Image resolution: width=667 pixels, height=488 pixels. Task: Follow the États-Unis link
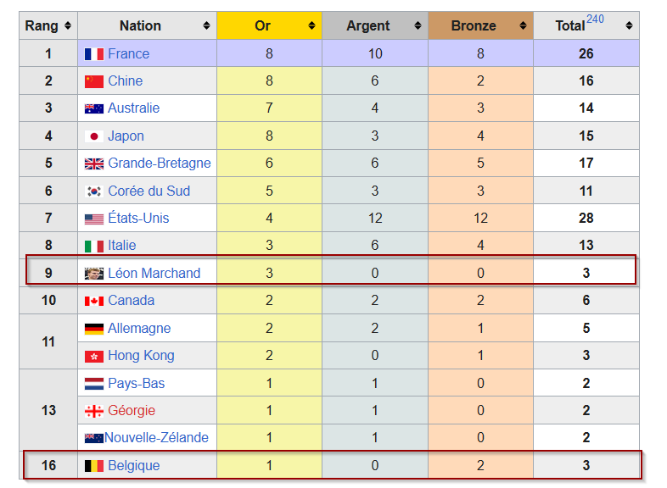click(x=138, y=218)
